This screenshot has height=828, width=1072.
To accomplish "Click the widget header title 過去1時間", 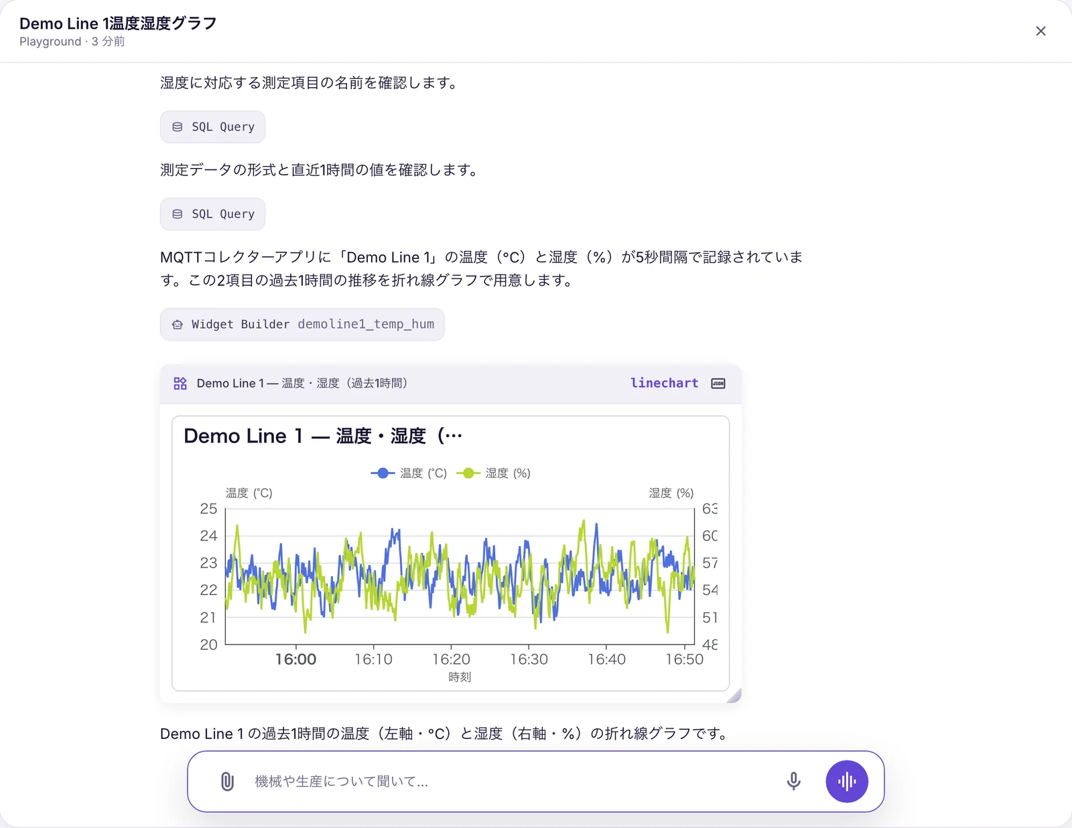I will [x=302, y=384].
